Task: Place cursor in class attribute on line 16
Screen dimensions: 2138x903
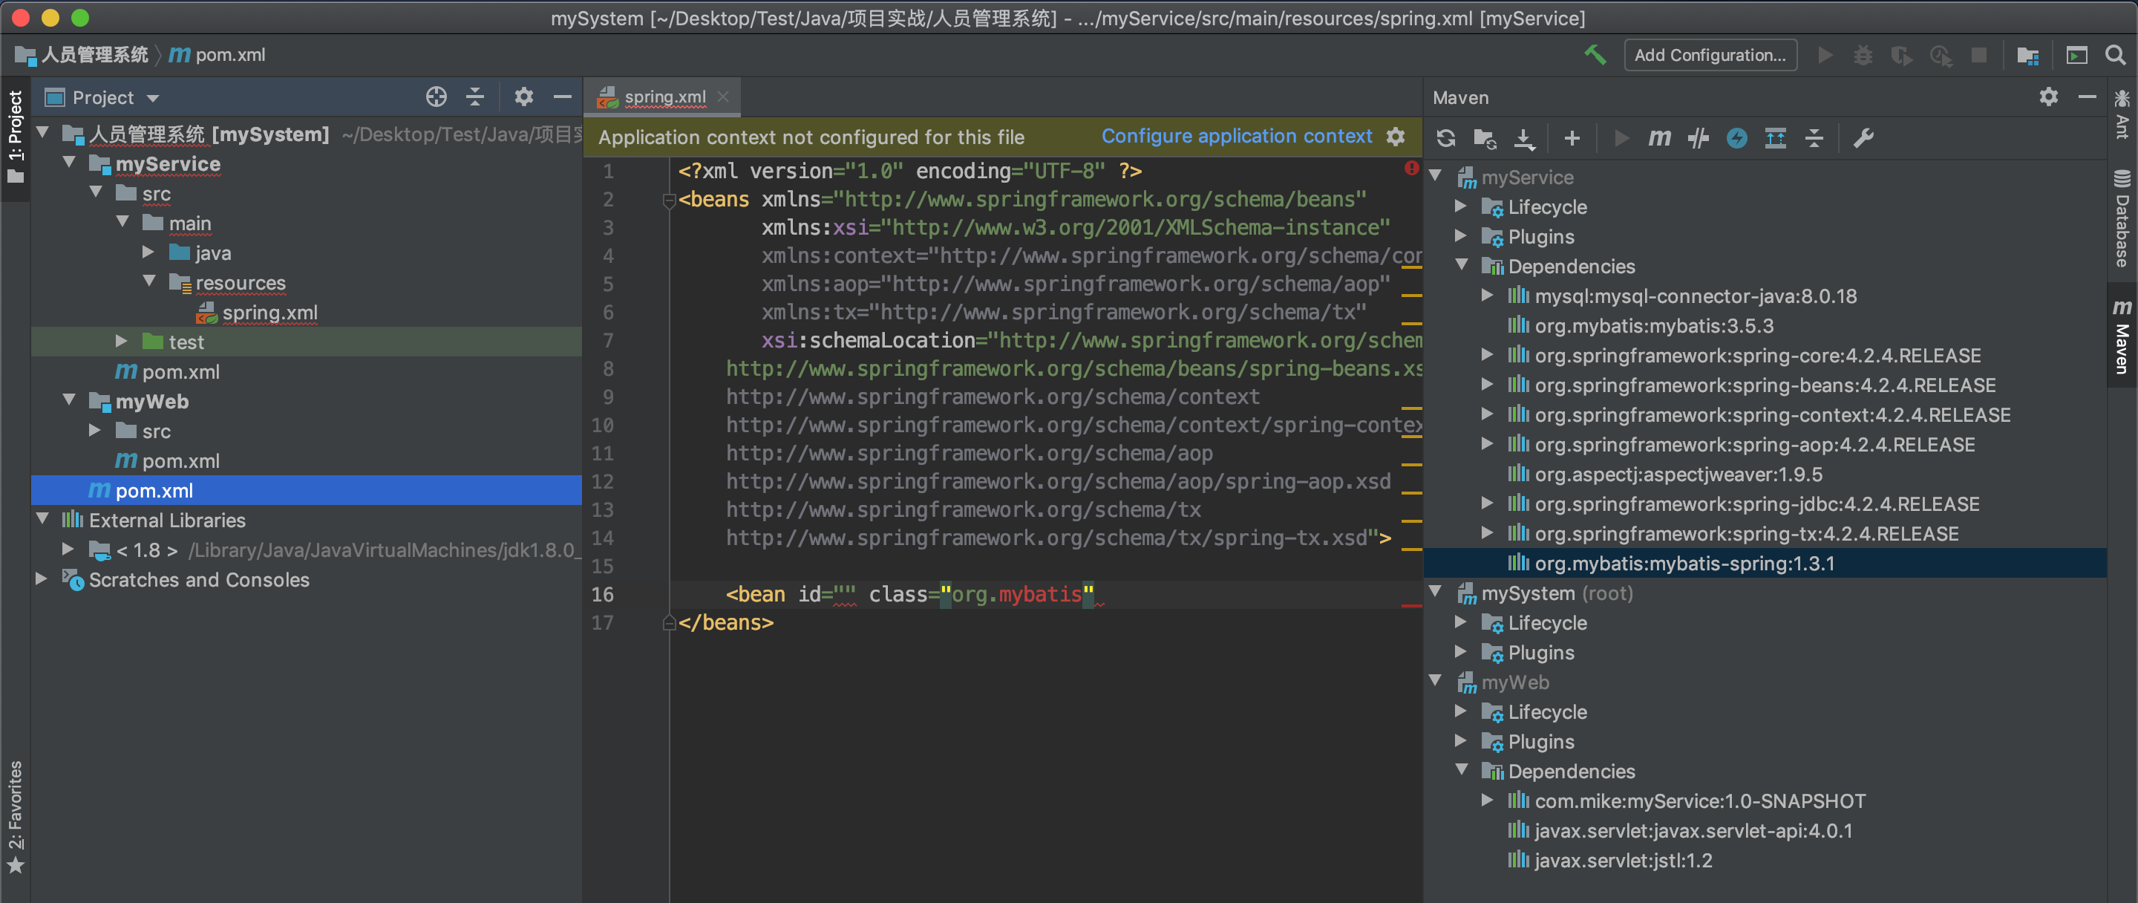Action: click(1016, 594)
